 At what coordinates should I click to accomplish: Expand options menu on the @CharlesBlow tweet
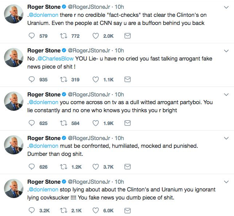pos(226,51)
